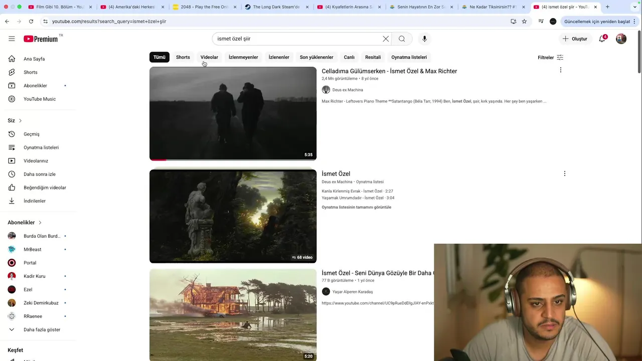This screenshot has width=642, height=361.
Task: Click Güncellemek için yeniden başlat button
Action: (x=597, y=22)
